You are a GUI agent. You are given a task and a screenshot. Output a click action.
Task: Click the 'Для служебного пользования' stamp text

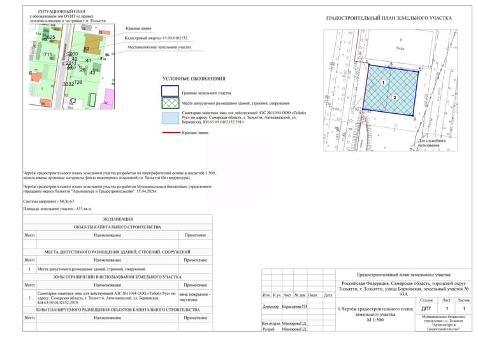431,143
